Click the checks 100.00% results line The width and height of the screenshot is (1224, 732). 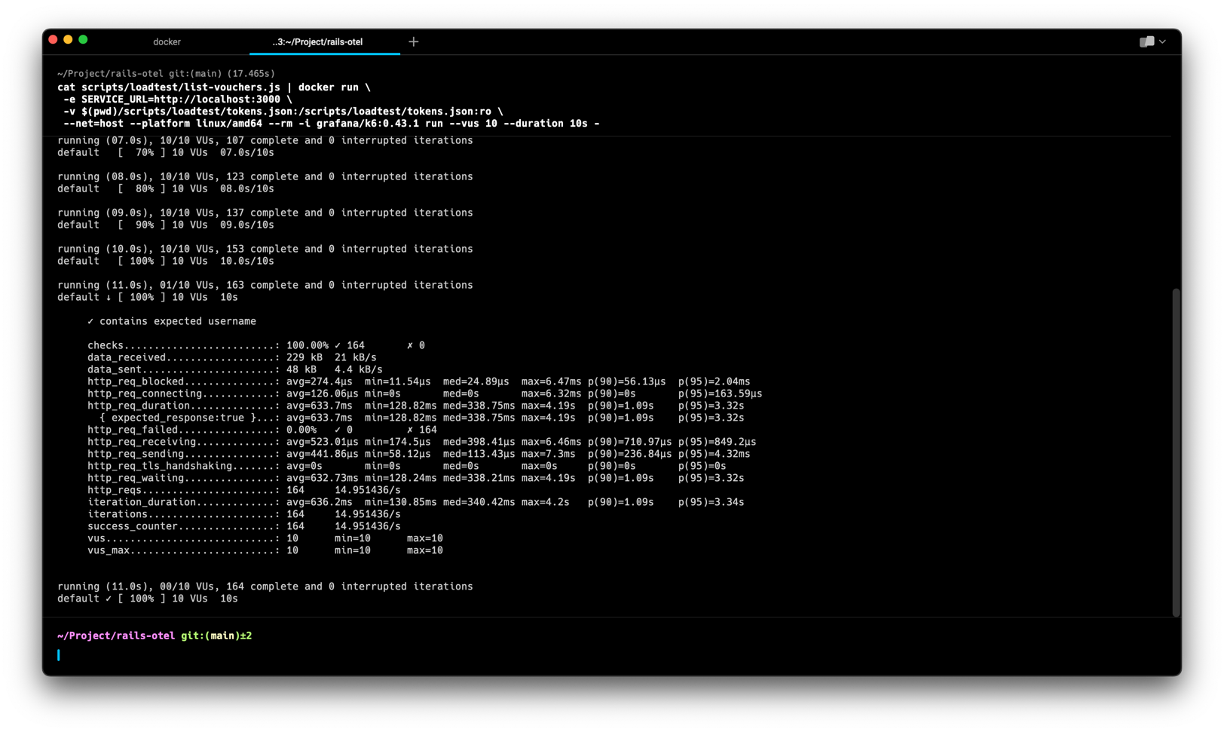[256, 345]
